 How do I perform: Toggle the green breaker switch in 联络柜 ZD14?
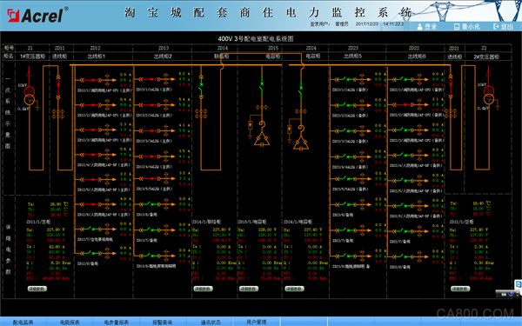click(201, 87)
